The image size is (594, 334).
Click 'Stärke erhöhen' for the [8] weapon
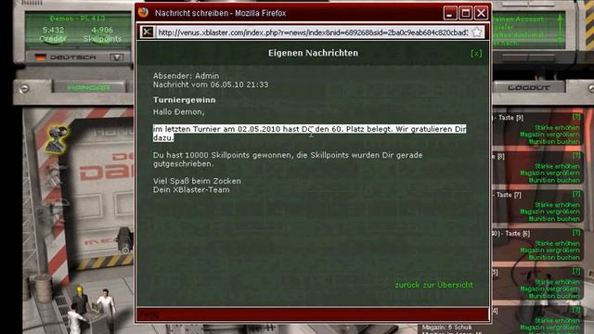pyautogui.click(x=557, y=166)
